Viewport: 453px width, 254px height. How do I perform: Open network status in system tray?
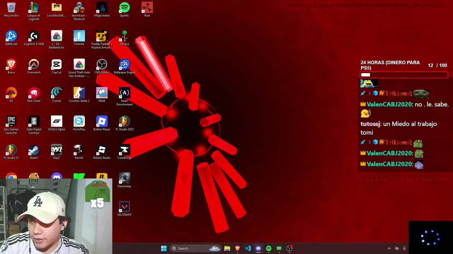tap(397, 248)
